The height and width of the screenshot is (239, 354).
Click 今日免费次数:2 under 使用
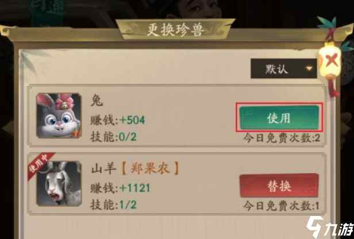(282, 138)
